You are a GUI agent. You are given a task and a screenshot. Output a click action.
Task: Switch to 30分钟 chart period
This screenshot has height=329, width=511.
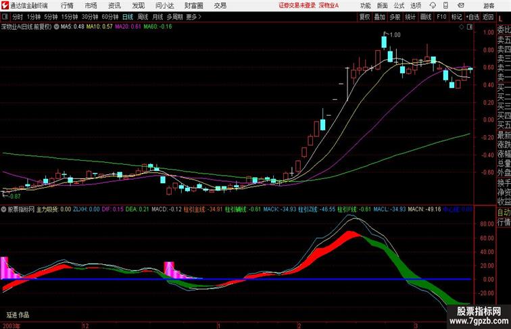[x=90, y=17]
